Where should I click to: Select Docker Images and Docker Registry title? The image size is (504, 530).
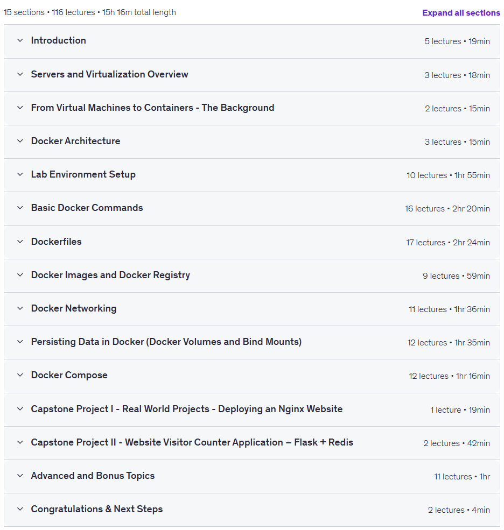[x=110, y=275]
